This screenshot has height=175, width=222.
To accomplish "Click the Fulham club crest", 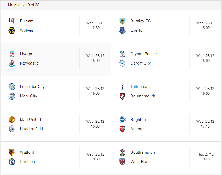I will [12, 21].
